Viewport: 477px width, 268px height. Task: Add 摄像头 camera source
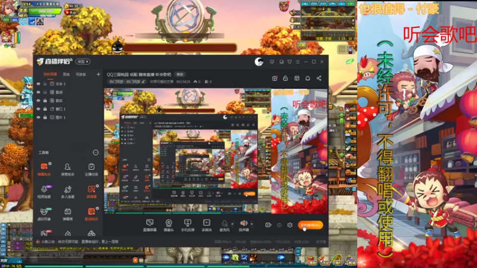(x=169, y=226)
